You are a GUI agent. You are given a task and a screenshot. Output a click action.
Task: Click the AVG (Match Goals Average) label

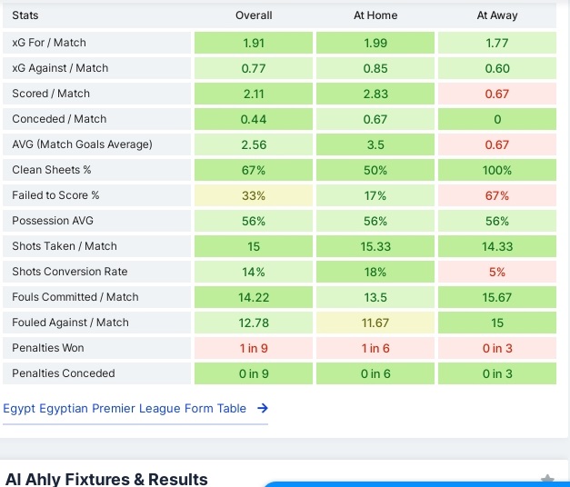[x=82, y=144]
